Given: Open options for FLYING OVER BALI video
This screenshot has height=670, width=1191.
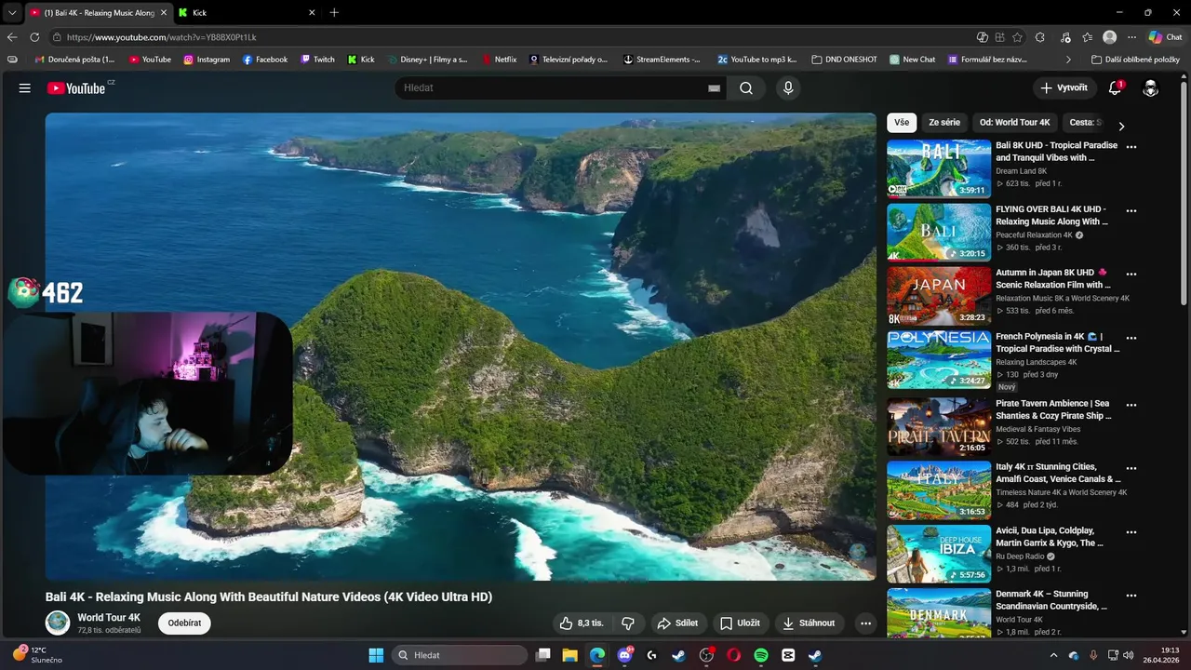Looking at the screenshot, I should 1131,210.
